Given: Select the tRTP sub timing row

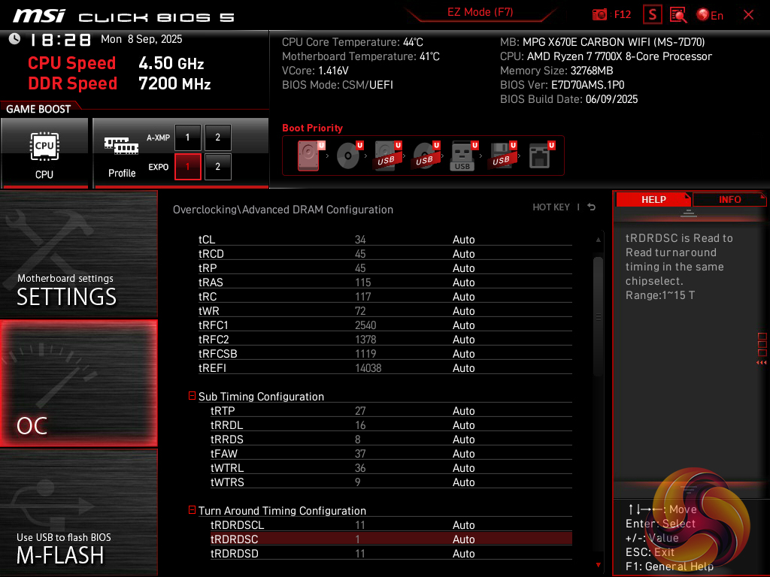Looking at the screenshot, I should [x=391, y=411].
